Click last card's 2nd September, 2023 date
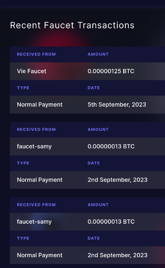Screen dimensions: 165x268 (x=118, y=255)
